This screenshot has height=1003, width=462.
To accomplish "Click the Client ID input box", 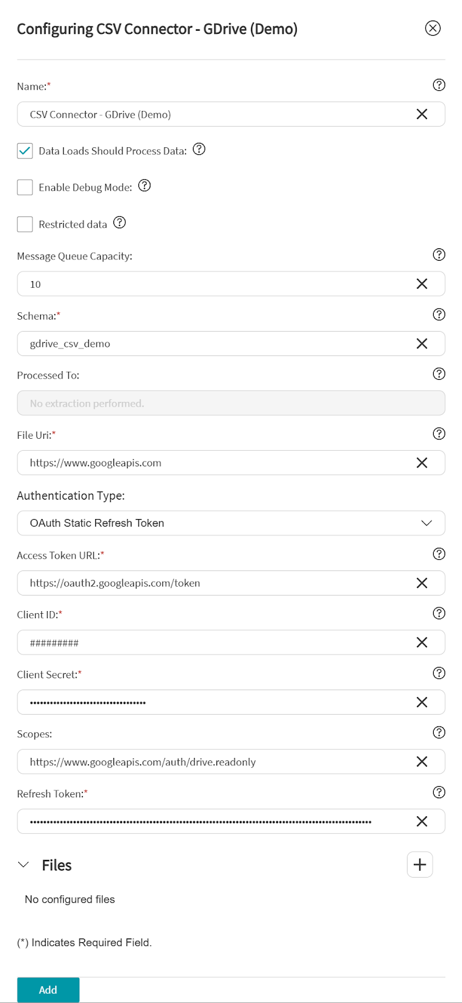I will coord(213,643).
